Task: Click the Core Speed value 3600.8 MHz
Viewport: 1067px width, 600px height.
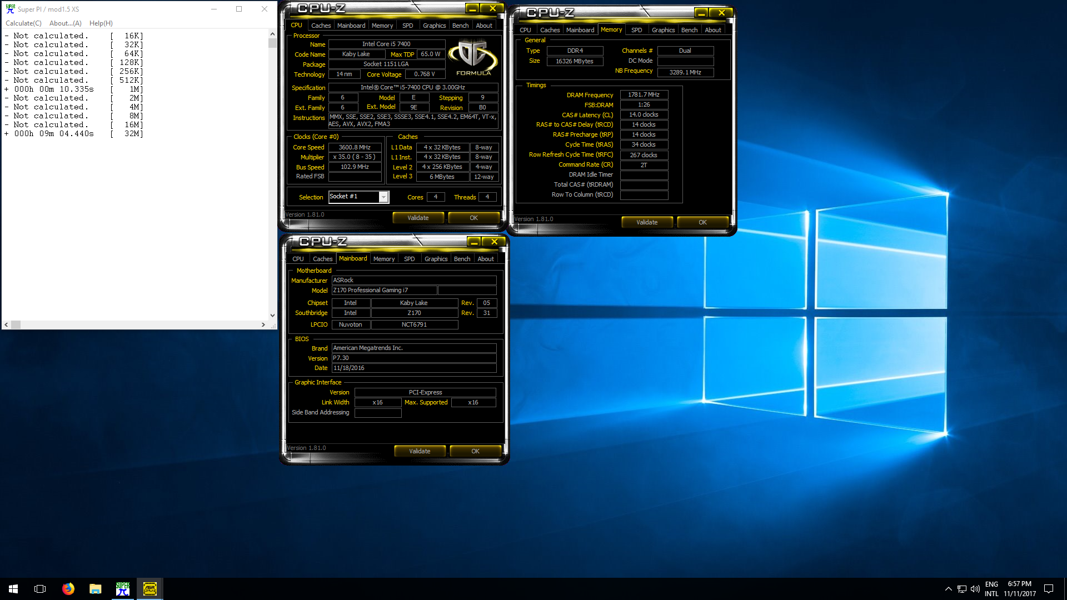Action: [x=355, y=148]
